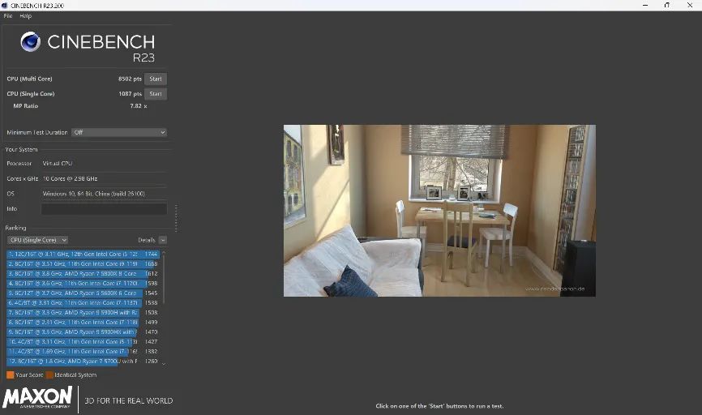Click the ranking list scroll down arrow

coord(164,363)
